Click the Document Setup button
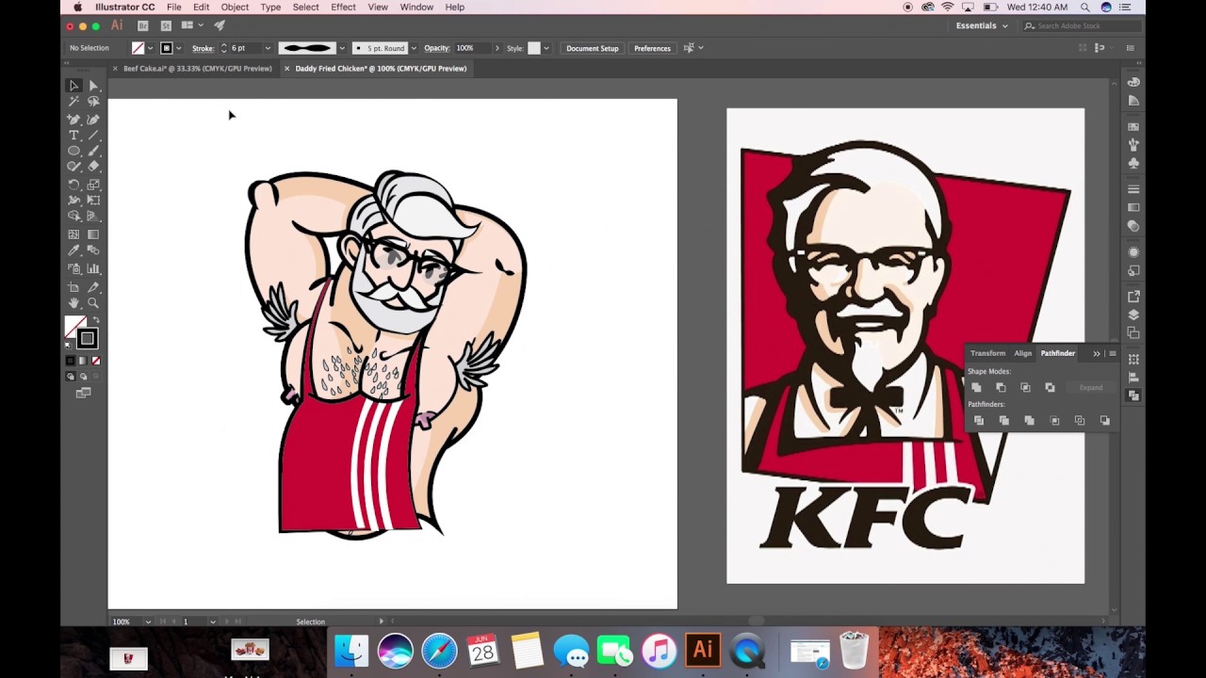The image size is (1206, 678). 593,48
